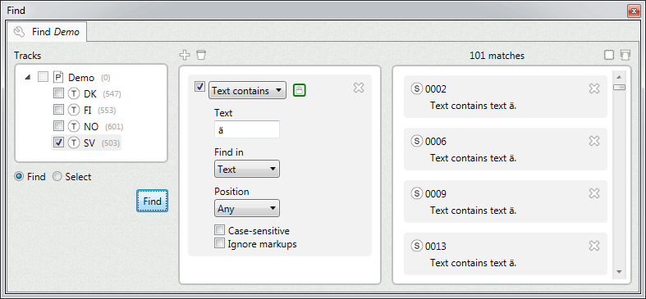Enable the Case-sensitive option
Image resolution: width=646 pixels, height=299 pixels.
coord(220,230)
